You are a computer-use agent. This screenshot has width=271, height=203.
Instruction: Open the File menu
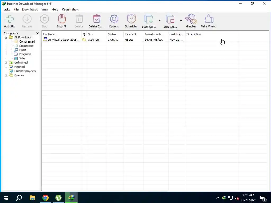click(x=16, y=9)
